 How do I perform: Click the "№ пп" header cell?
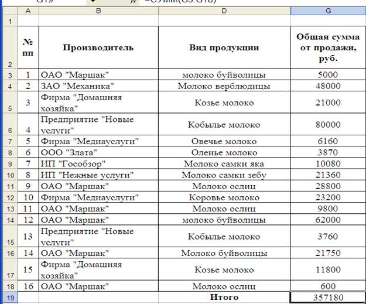click(28, 47)
